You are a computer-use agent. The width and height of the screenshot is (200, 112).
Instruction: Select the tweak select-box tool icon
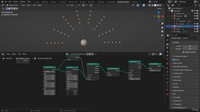tap(3, 9)
